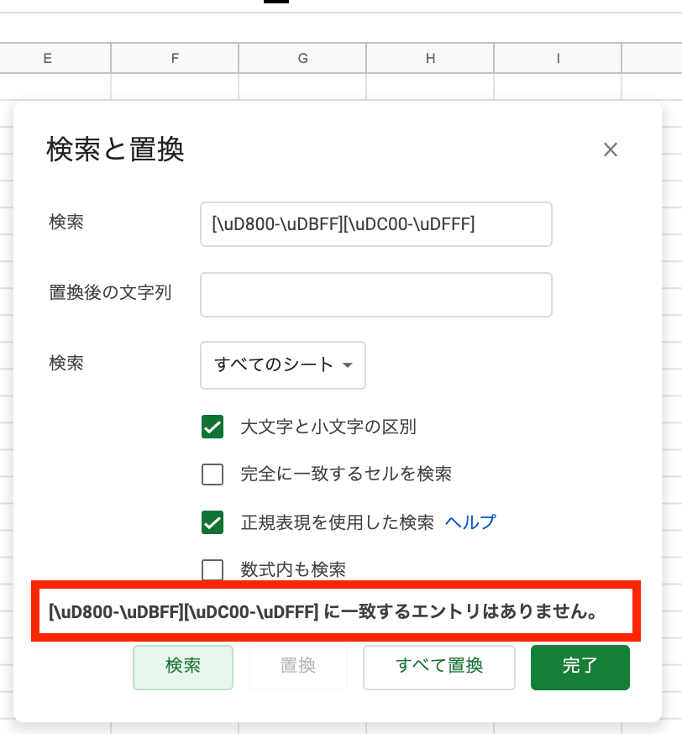Select the column H header
The image size is (682, 734).
coord(430,58)
